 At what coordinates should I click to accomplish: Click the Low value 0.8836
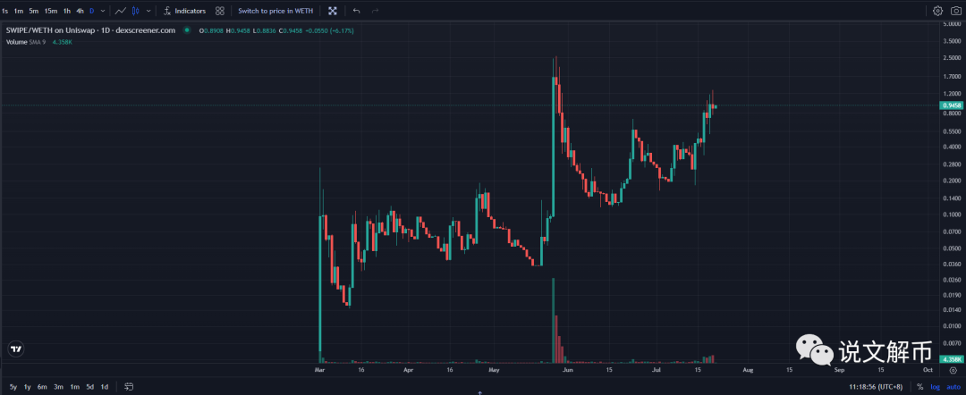267,30
